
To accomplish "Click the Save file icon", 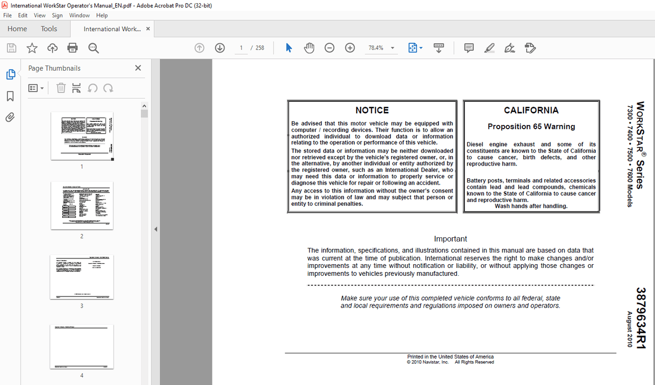I will [x=11, y=48].
